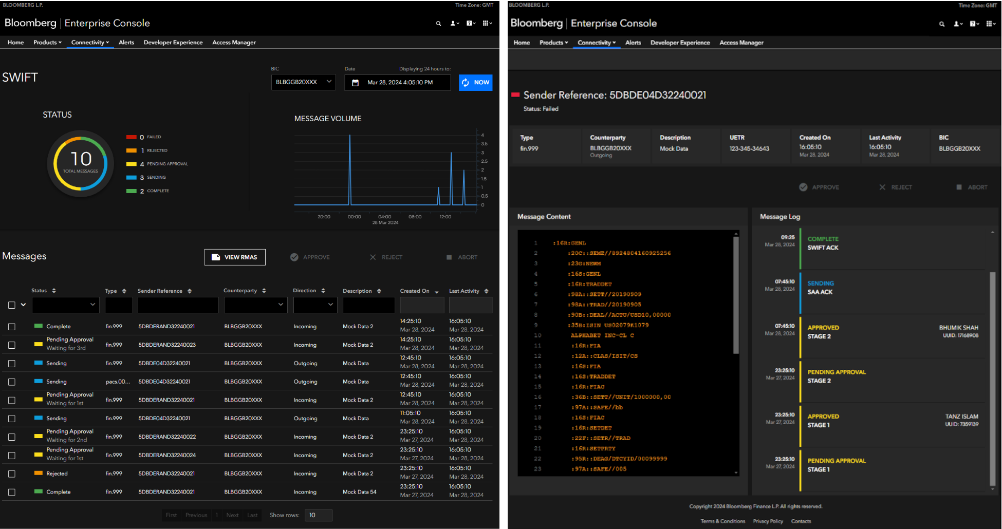This screenshot has width=1002, height=529.
Task: Open the user account icon in left header
Action: tap(454, 24)
